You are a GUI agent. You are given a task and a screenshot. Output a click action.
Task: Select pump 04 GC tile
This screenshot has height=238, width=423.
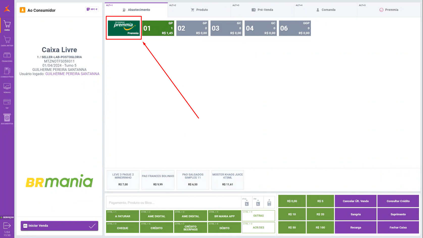[261, 28]
